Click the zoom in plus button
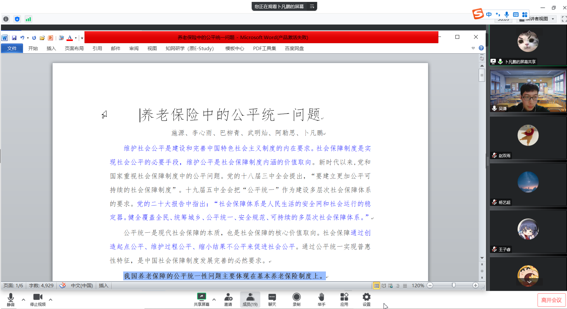Image resolution: width=567 pixels, height=309 pixels. [x=476, y=285]
